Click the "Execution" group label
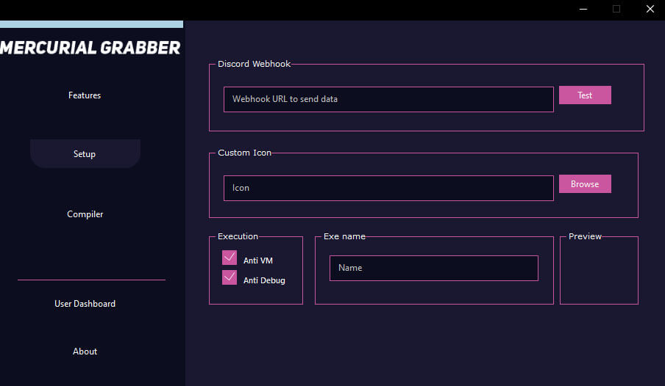Screen dimensions: 665x386 point(238,236)
